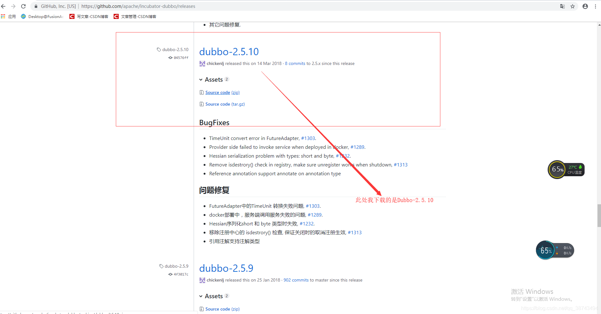Open chickenlj profile in dubbo-2.5.10 release
The width and height of the screenshot is (601, 314).
[215, 63]
